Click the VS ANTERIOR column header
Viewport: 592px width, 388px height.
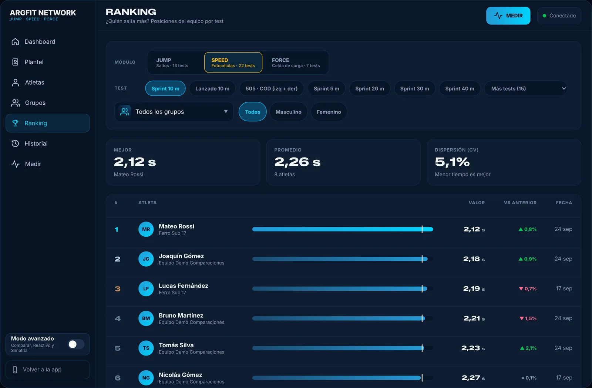tap(520, 203)
